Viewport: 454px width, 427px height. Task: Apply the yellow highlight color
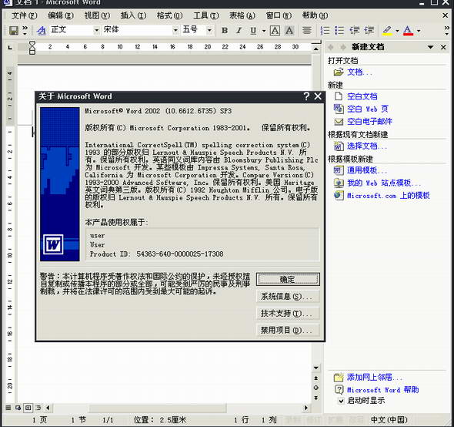387,31
